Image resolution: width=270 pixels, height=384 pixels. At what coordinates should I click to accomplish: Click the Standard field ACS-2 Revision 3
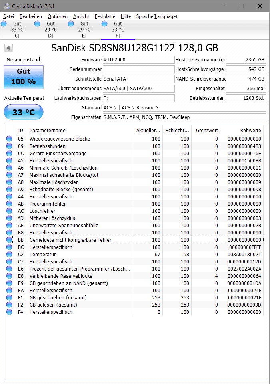[x=184, y=108]
